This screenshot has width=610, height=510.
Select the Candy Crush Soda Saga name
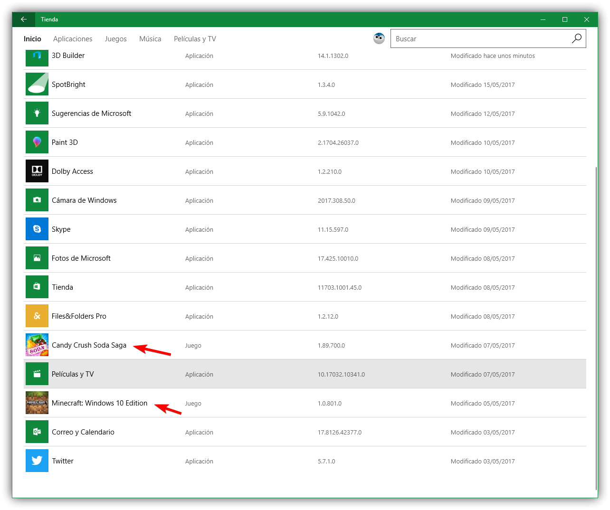[89, 345]
